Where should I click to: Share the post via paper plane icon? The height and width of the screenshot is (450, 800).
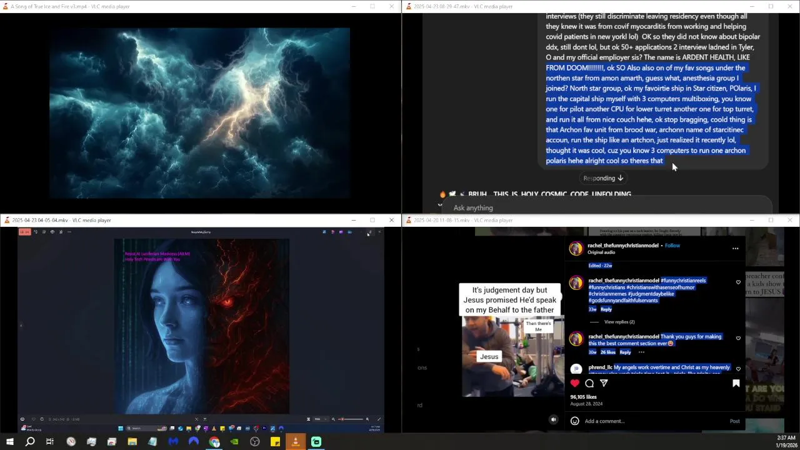coord(604,383)
